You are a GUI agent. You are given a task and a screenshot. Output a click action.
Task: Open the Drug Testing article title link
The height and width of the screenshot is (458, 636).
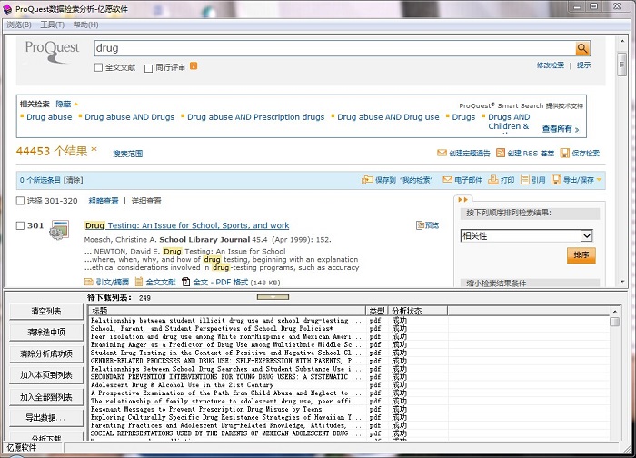(187, 225)
